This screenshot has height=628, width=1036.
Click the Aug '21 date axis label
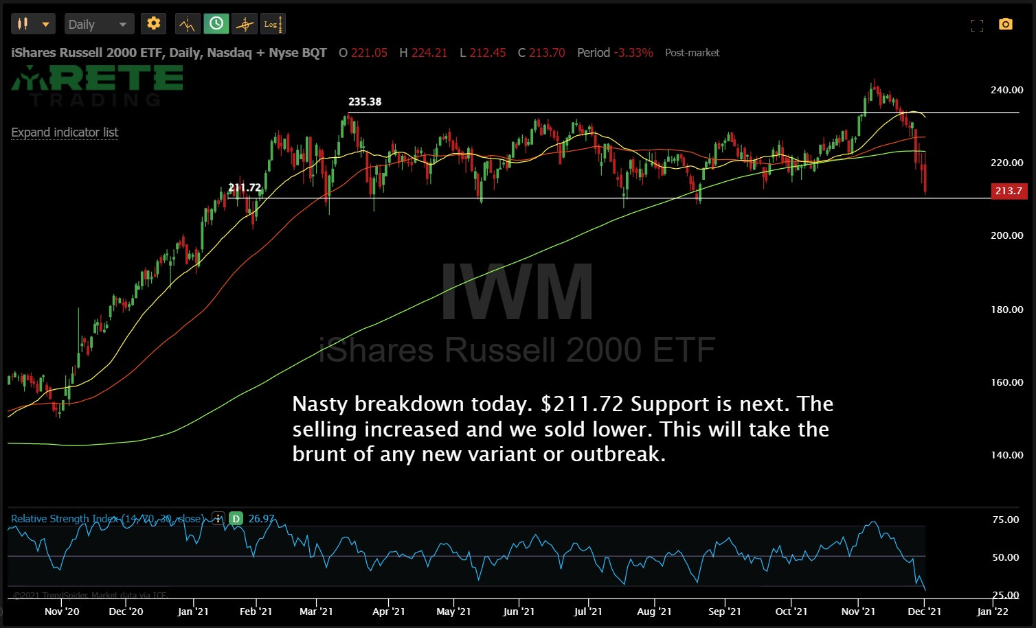click(655, 612)
